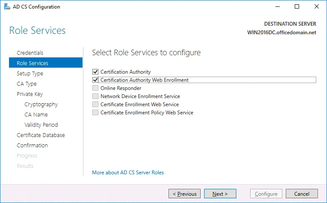Click the Previous button
The width and height of the screenshot is (327, 203).
click(184, 194)
